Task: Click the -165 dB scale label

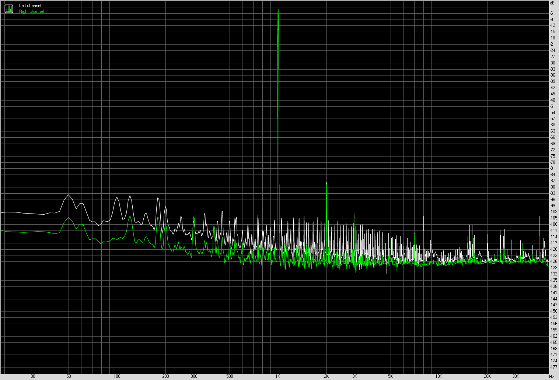Action: click(553, 342)
